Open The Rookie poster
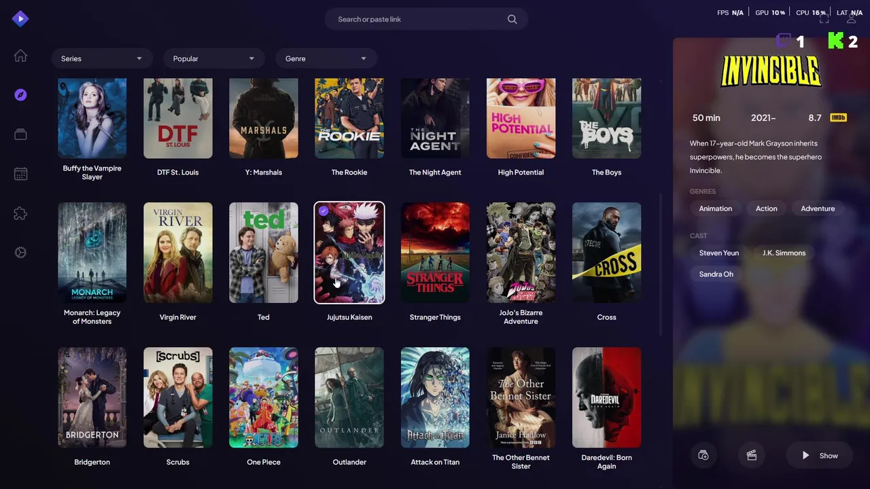This screenshot has height=489, width=870. click(349, 118)
